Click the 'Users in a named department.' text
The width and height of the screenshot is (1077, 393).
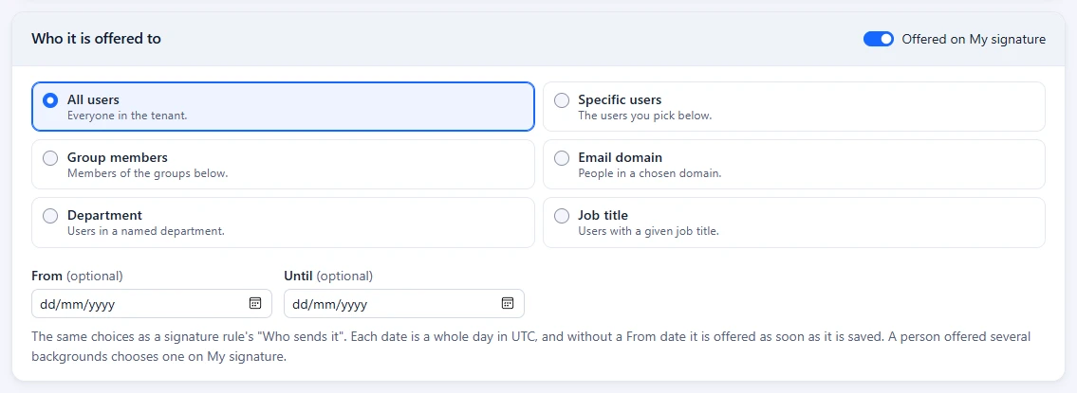tap(145, 231)
